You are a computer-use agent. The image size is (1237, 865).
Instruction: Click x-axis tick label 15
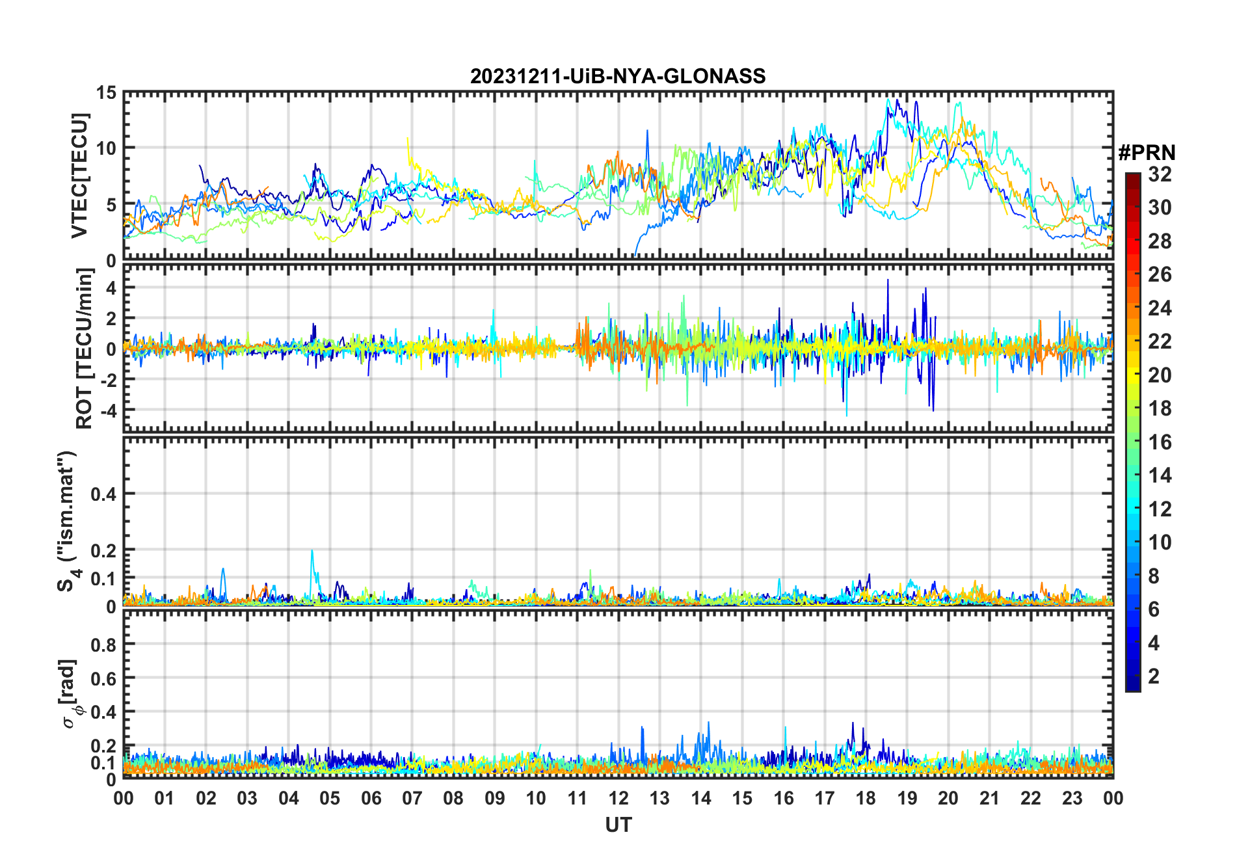(742, 798)
